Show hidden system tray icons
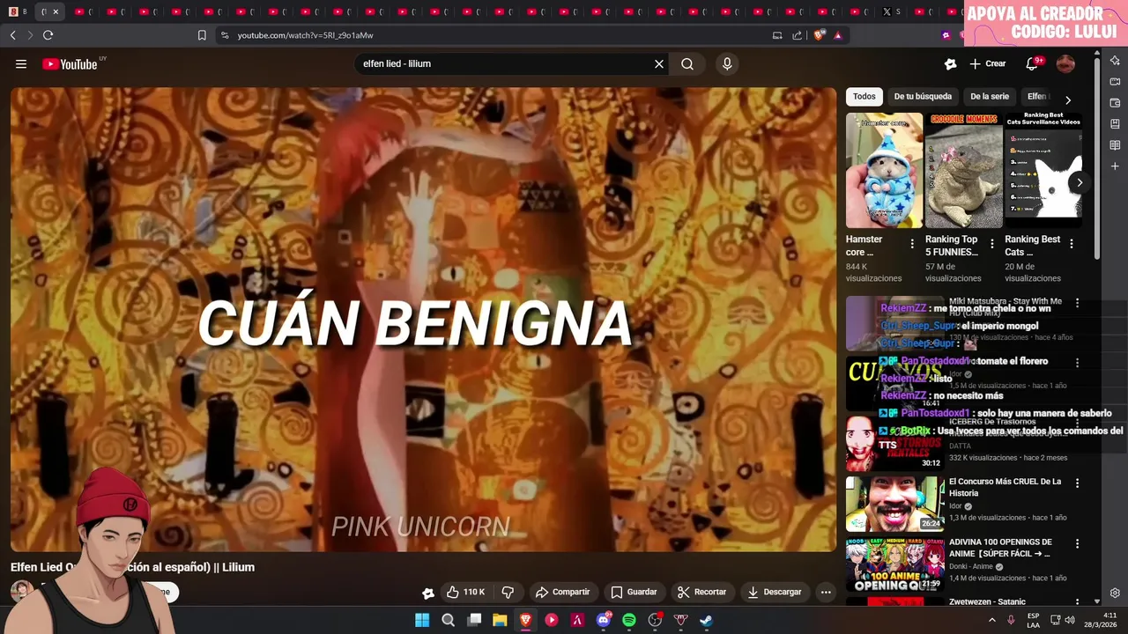Screen dimensions: 1128x634 pos(992,620)
